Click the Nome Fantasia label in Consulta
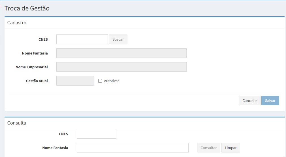This screenshot has width=286, height=157. click(55, 148)
